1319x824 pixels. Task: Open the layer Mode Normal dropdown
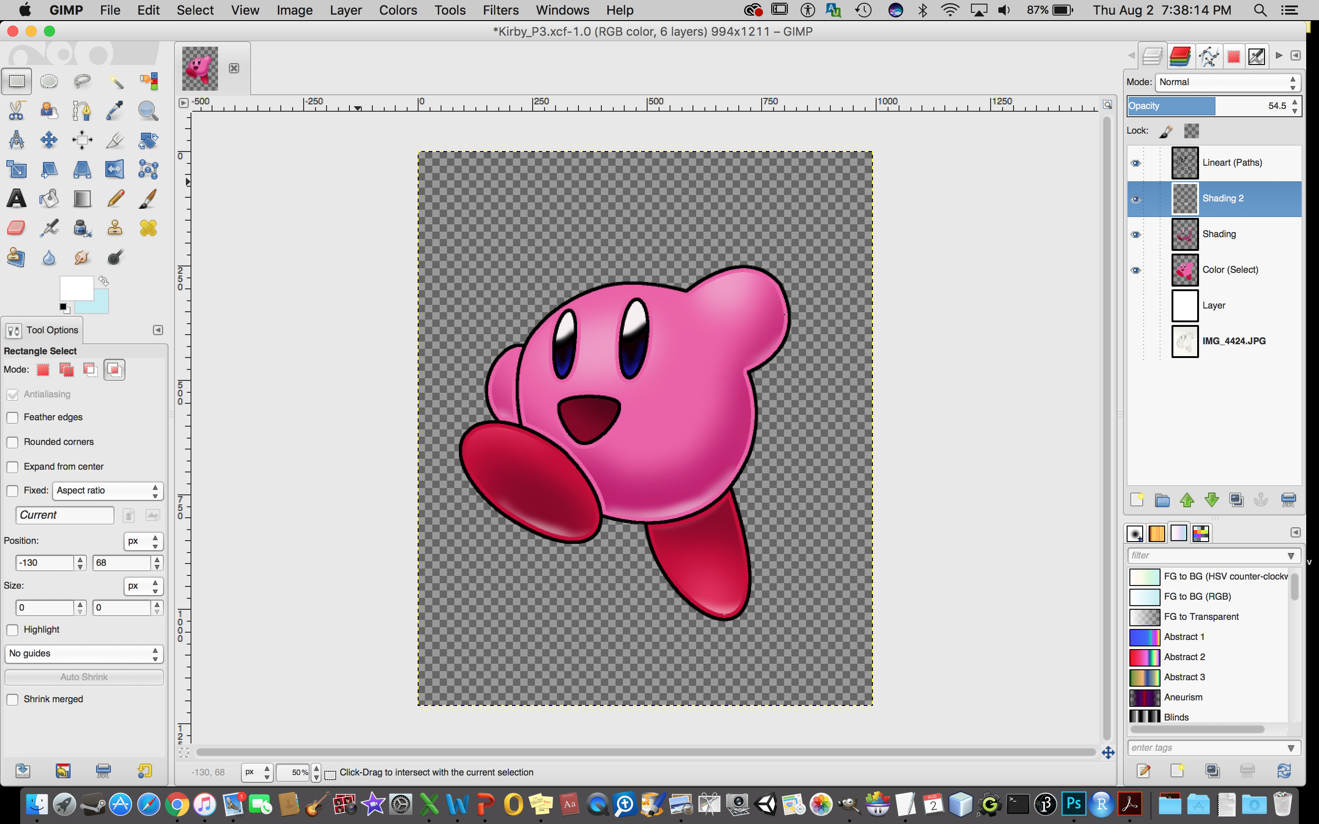click(x=1227, y=82)
